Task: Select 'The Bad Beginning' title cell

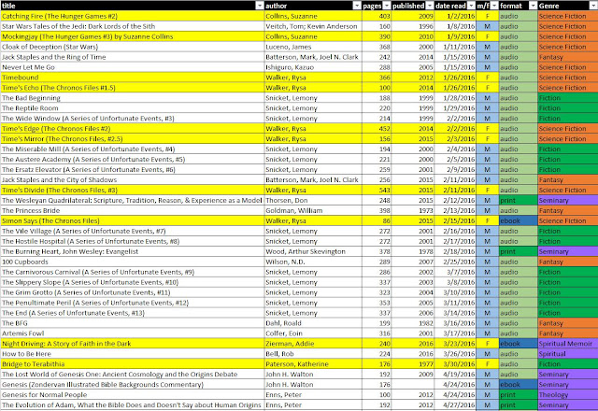Action: click(133, 98)
